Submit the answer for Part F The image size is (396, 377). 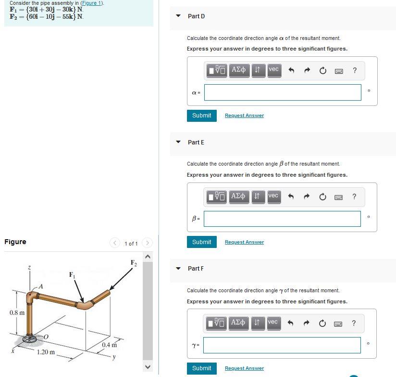[x=201, y=368]
